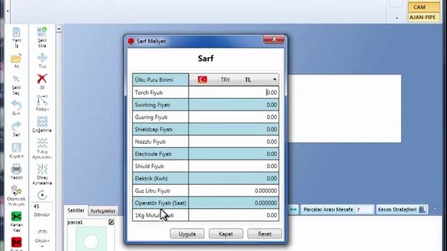Click the left toolbar scroll-up arrow

(59, 29)
